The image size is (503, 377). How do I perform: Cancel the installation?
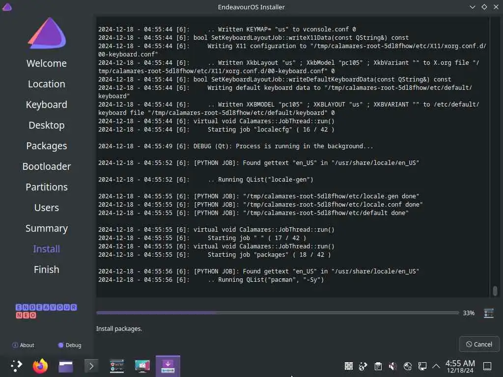pyautogui.click(x=479, y=344)
